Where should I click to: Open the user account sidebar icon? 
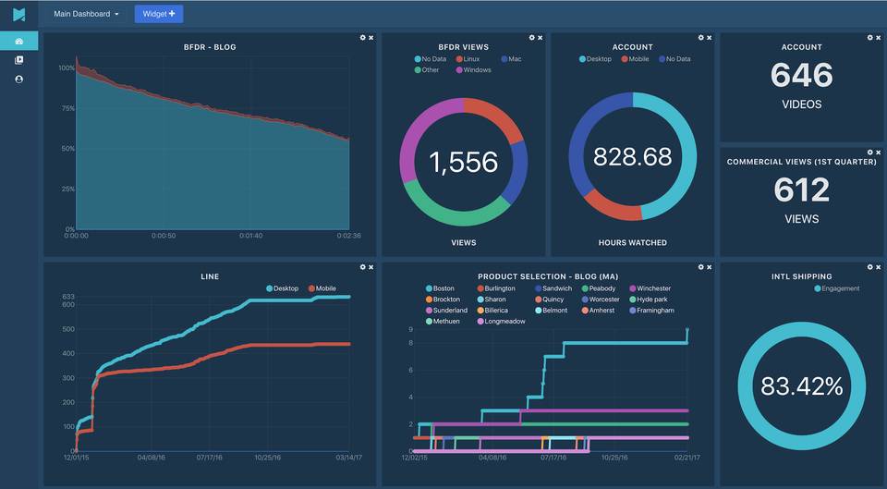(x=19, y=79)
